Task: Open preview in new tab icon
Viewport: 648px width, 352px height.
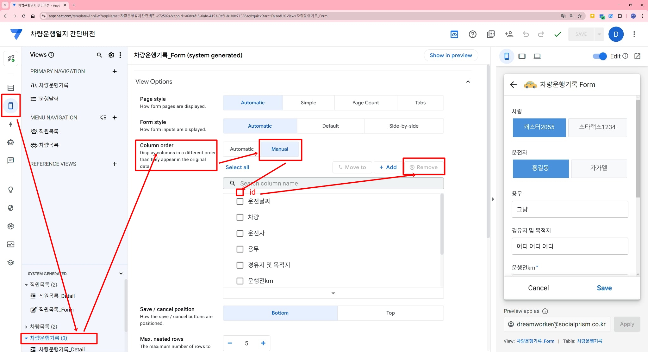Action: (638, 56)
